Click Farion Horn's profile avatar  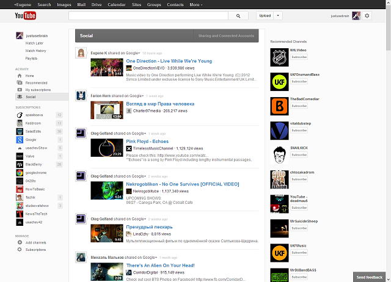click(81, 95)
